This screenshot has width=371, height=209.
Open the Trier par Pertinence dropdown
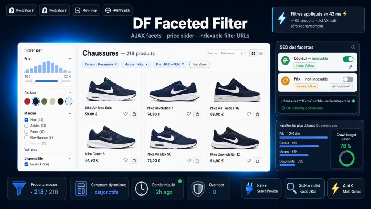[x=225, y=53]
